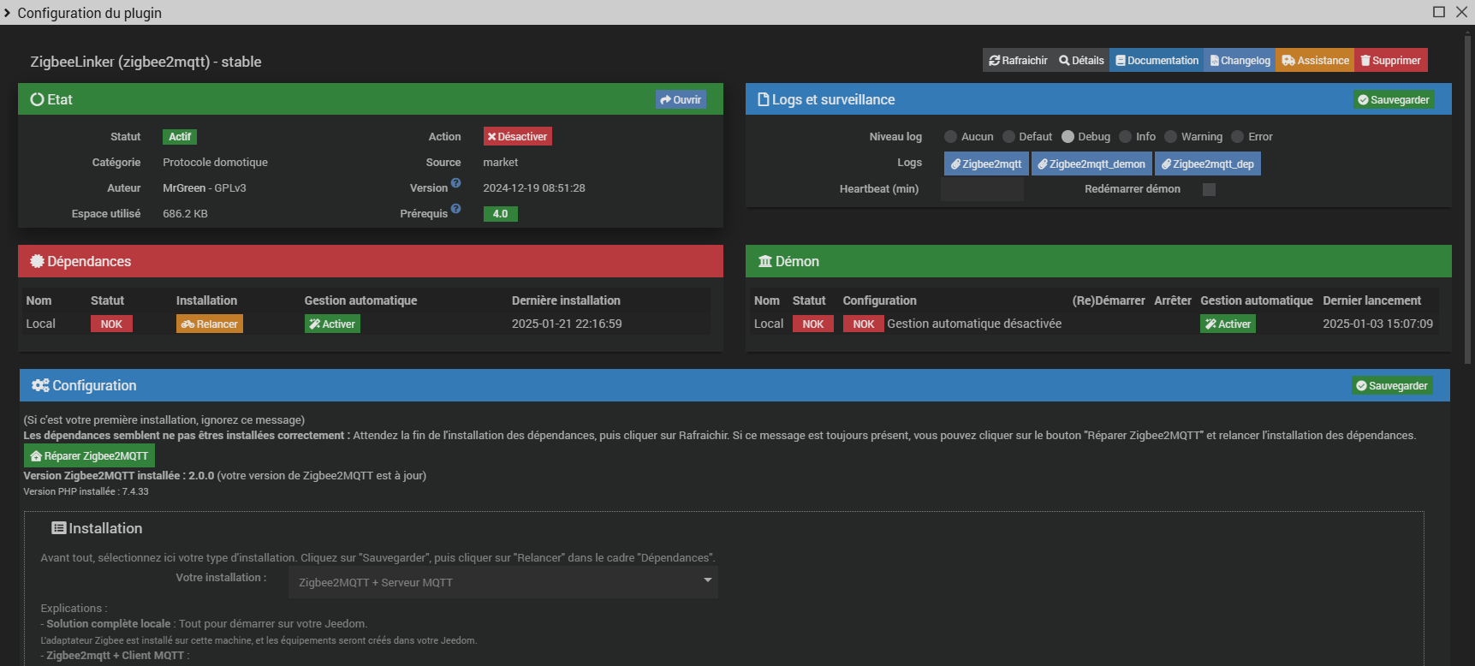Click the Démon header building icon
Viewport: 1475px width, 666px height.
pos(765,261)
